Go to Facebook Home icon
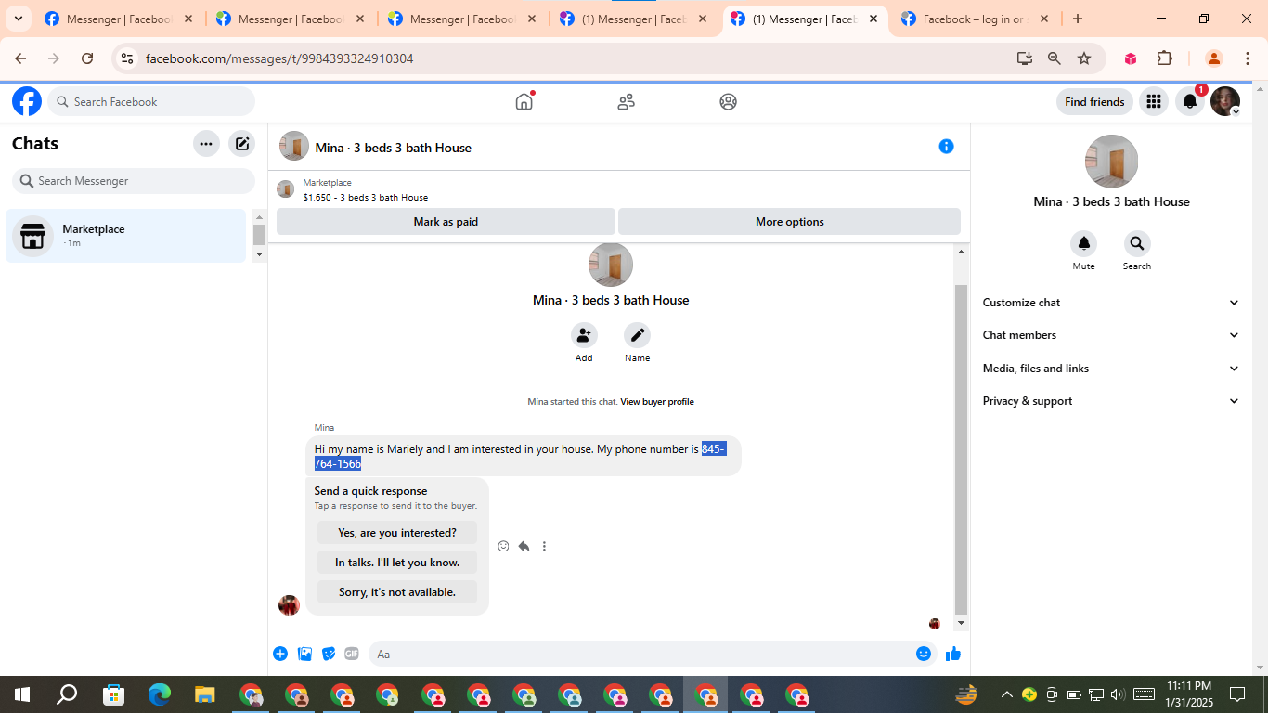The width and height of the screenshot is (1268, 713). (x=524, y=101)
